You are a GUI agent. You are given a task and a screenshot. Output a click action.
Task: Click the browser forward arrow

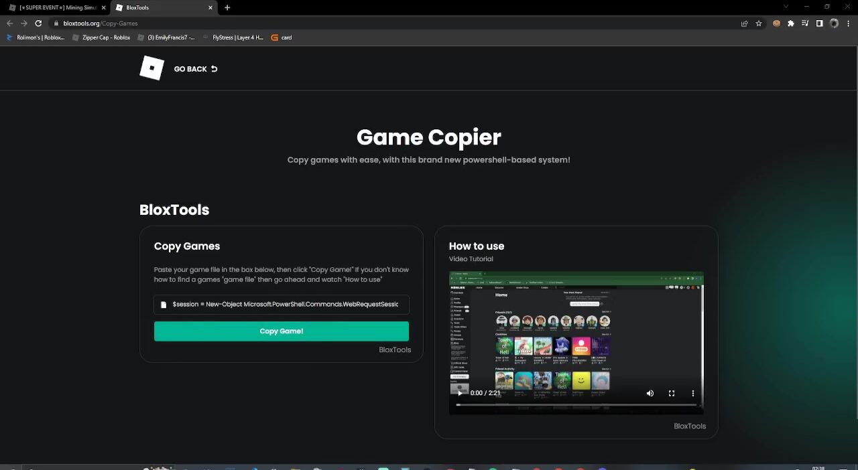click(23, 23)
